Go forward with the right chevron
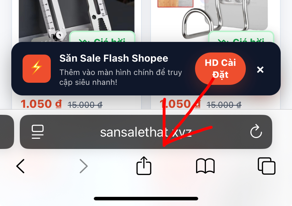Screen dimensions: 292x206 click(84, 166)
